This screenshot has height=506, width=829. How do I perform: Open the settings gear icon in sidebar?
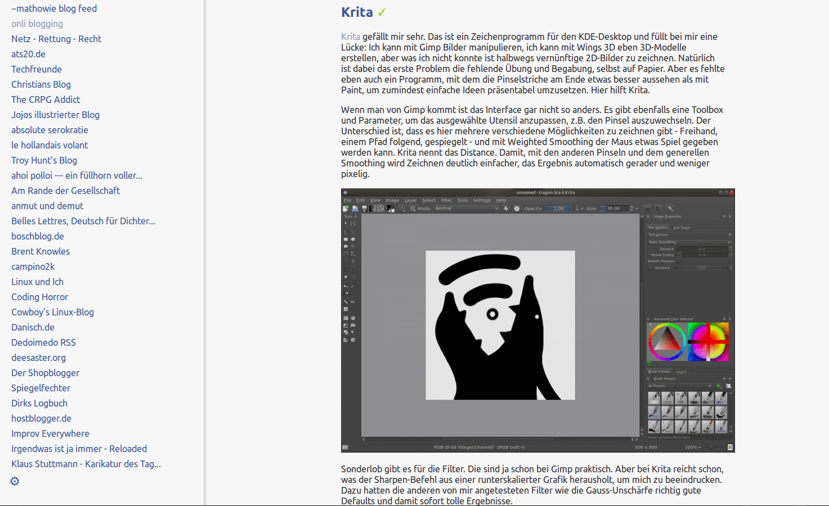(x=15, y=481)
